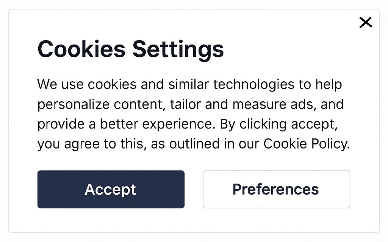Select the outlined Preferences button

click(276, 189)
